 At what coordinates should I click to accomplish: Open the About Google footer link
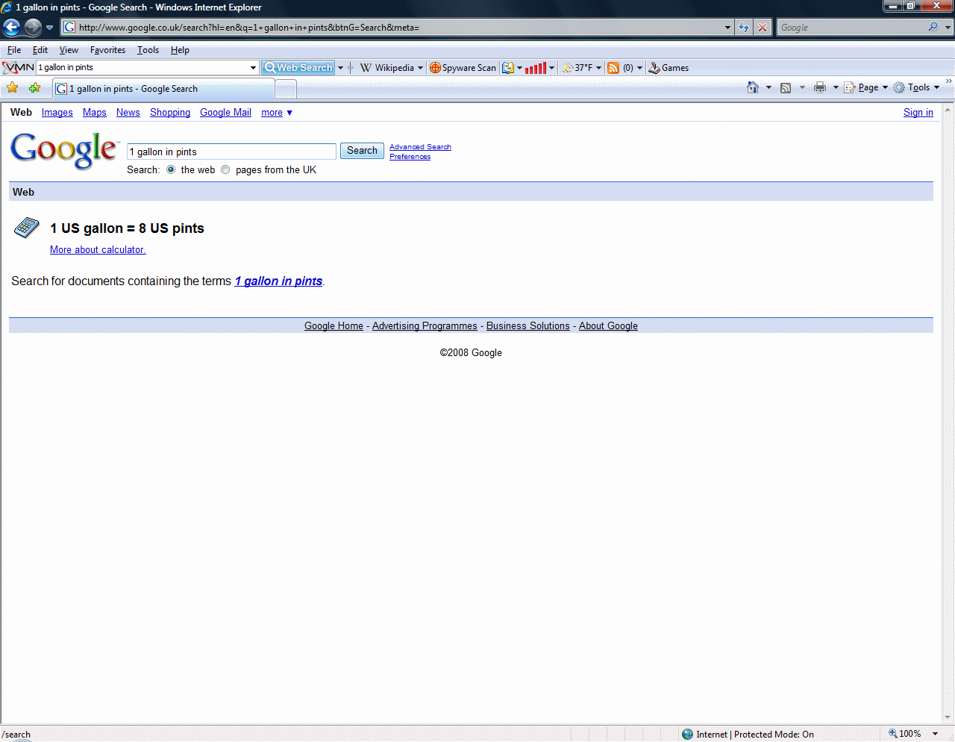608,326
